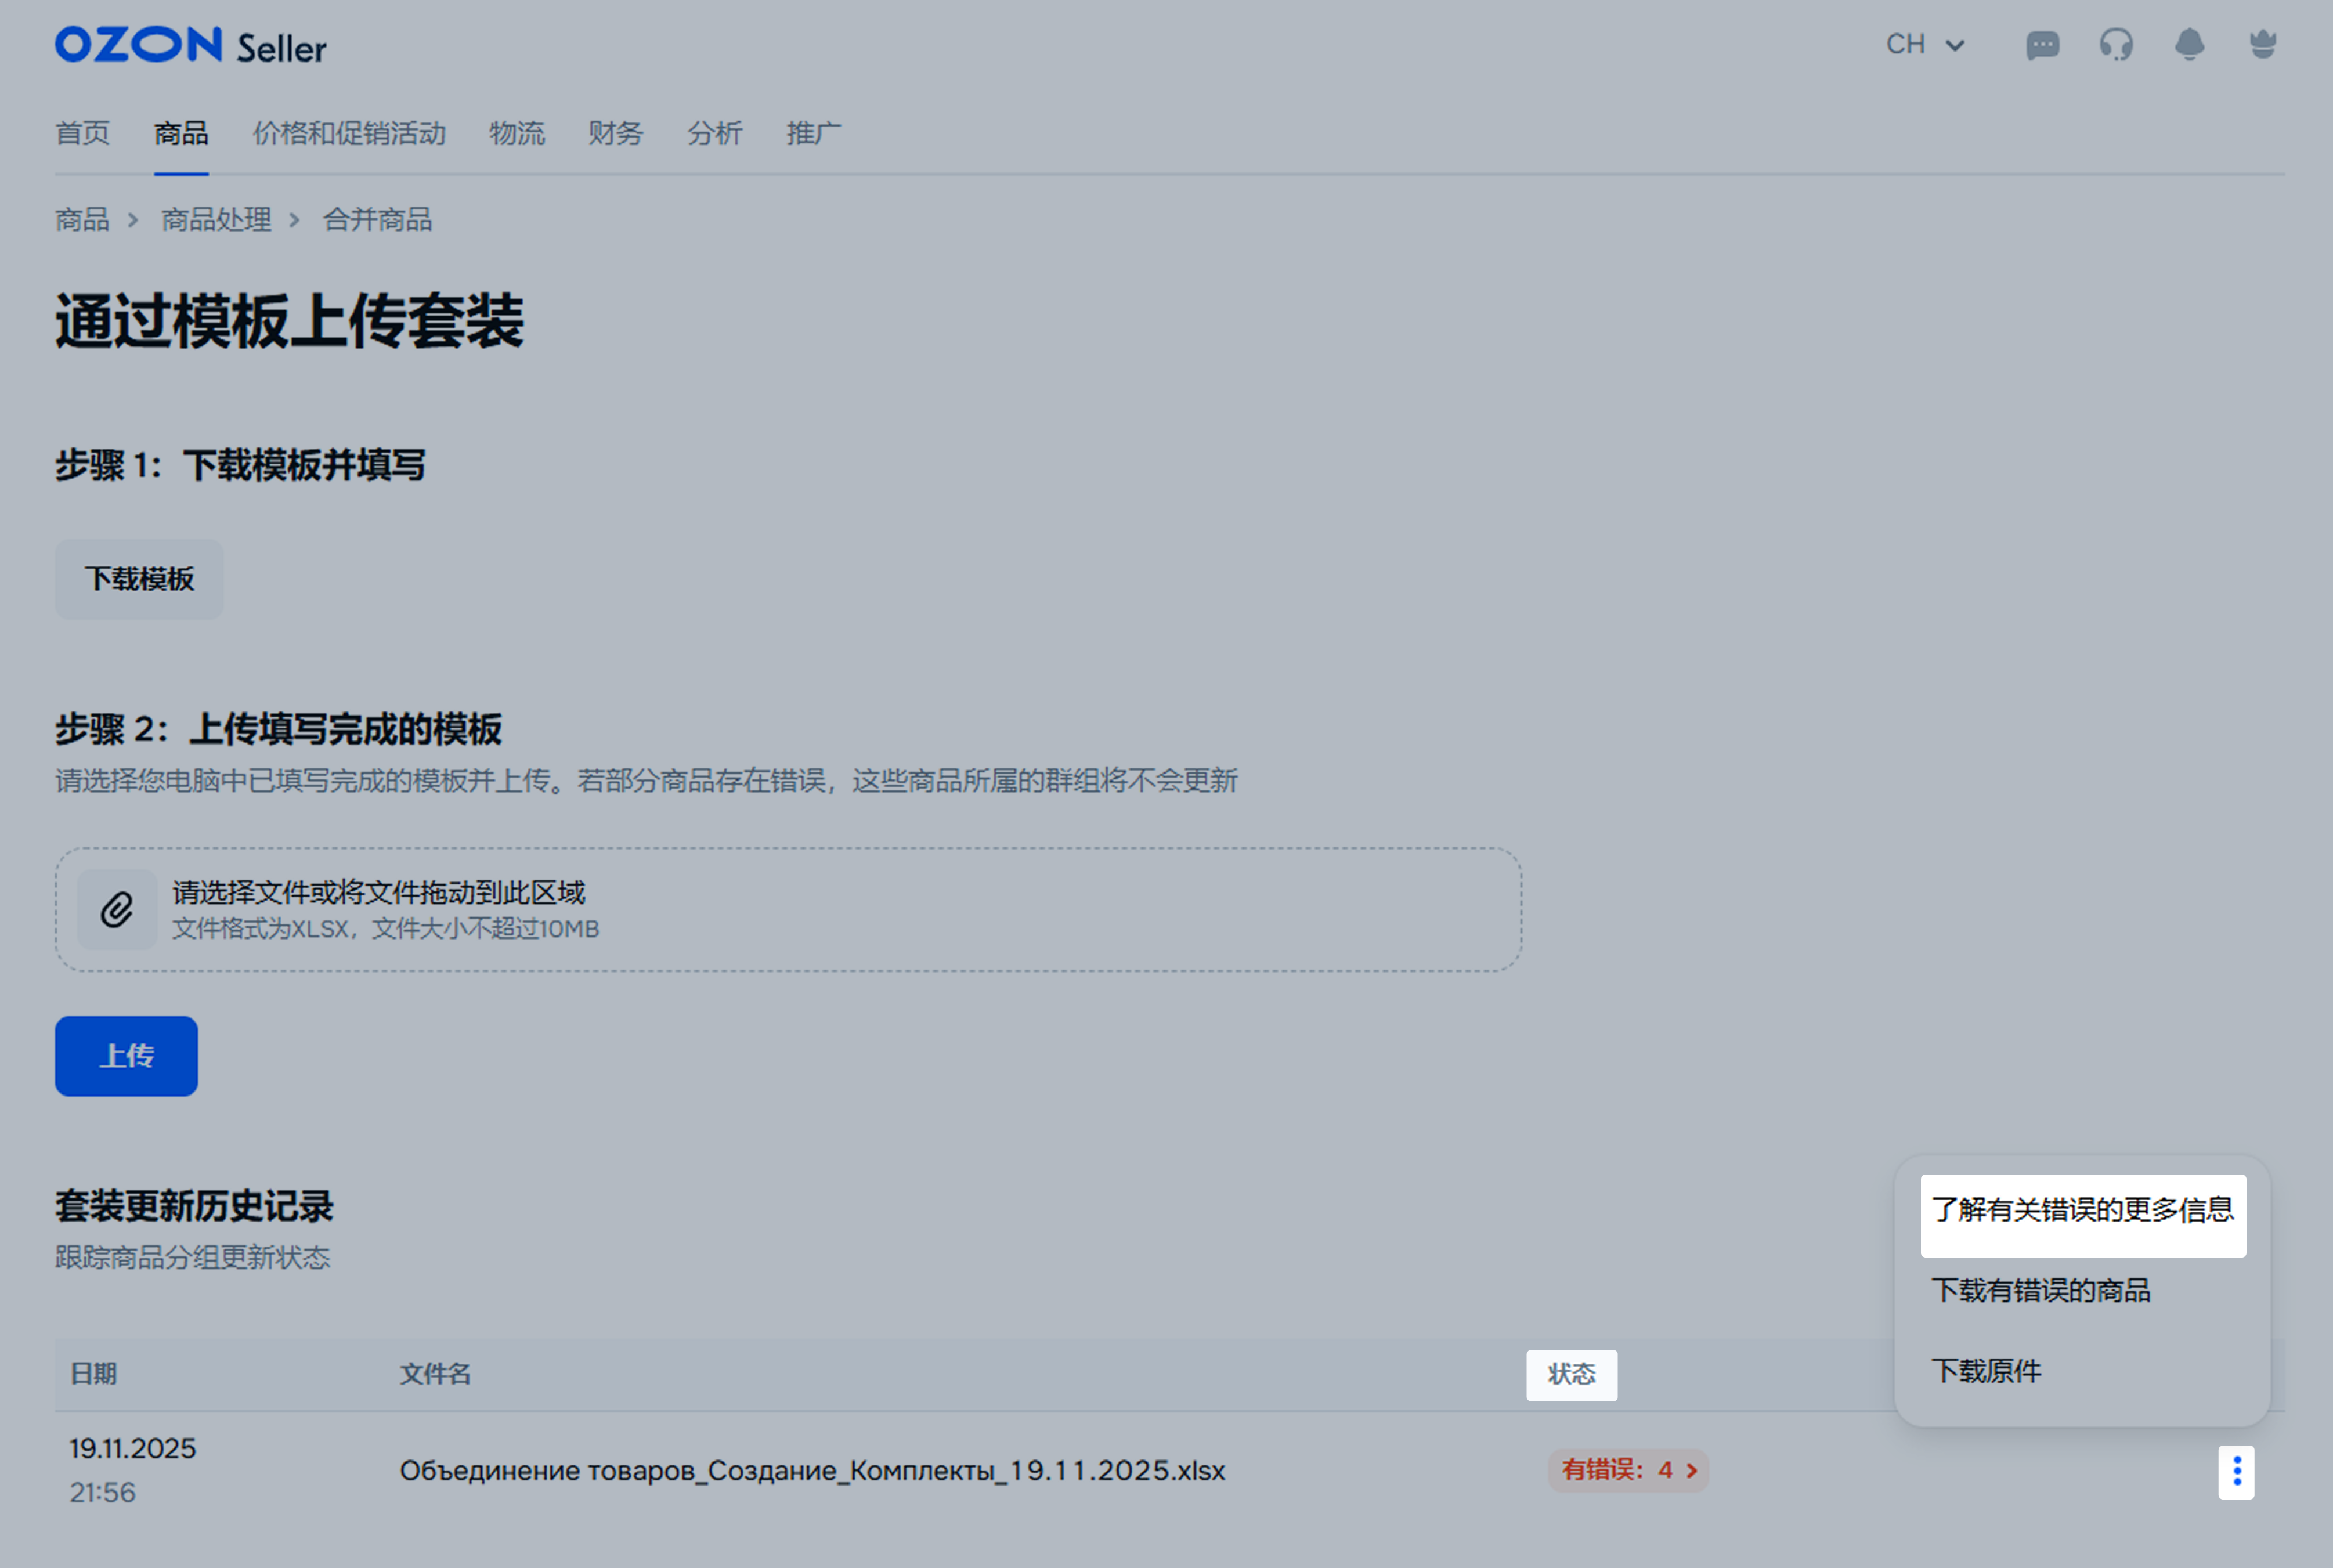Choose 下载有错误的商品 from menu
The height and width of the screenshot is (1568, 2333).
2040,1291
